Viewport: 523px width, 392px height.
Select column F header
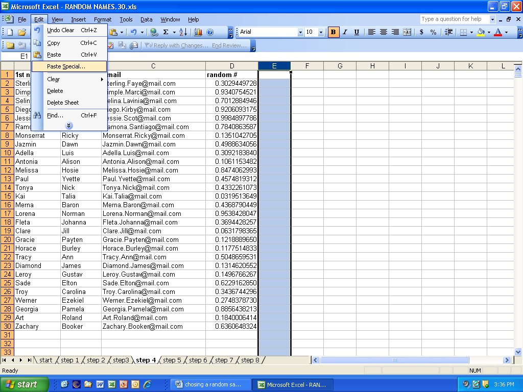pyautogui.click(x=307, y=66)
